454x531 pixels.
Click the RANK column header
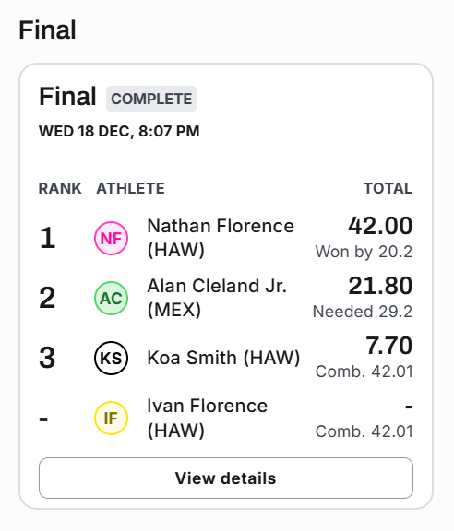click(x=60, y=188)
